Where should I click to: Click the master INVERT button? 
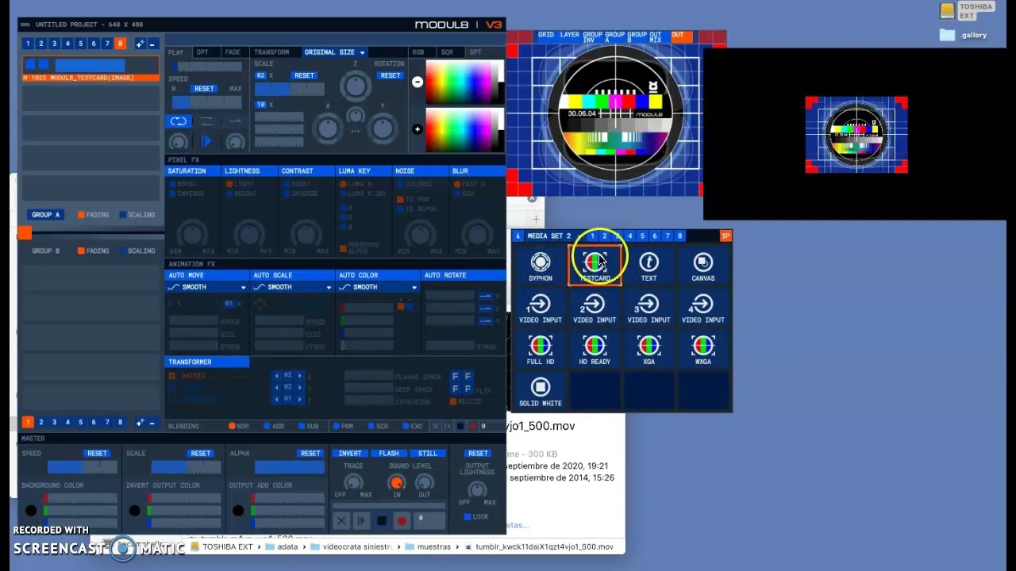[x=350, y=454]
